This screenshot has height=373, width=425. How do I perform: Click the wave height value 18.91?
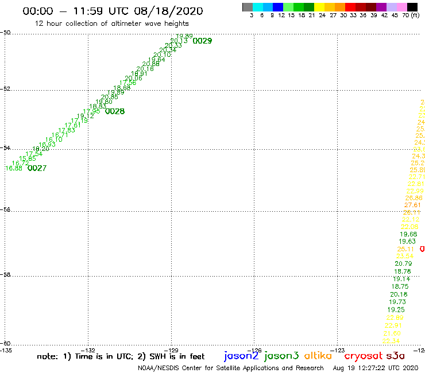click(x=140, y=73)
